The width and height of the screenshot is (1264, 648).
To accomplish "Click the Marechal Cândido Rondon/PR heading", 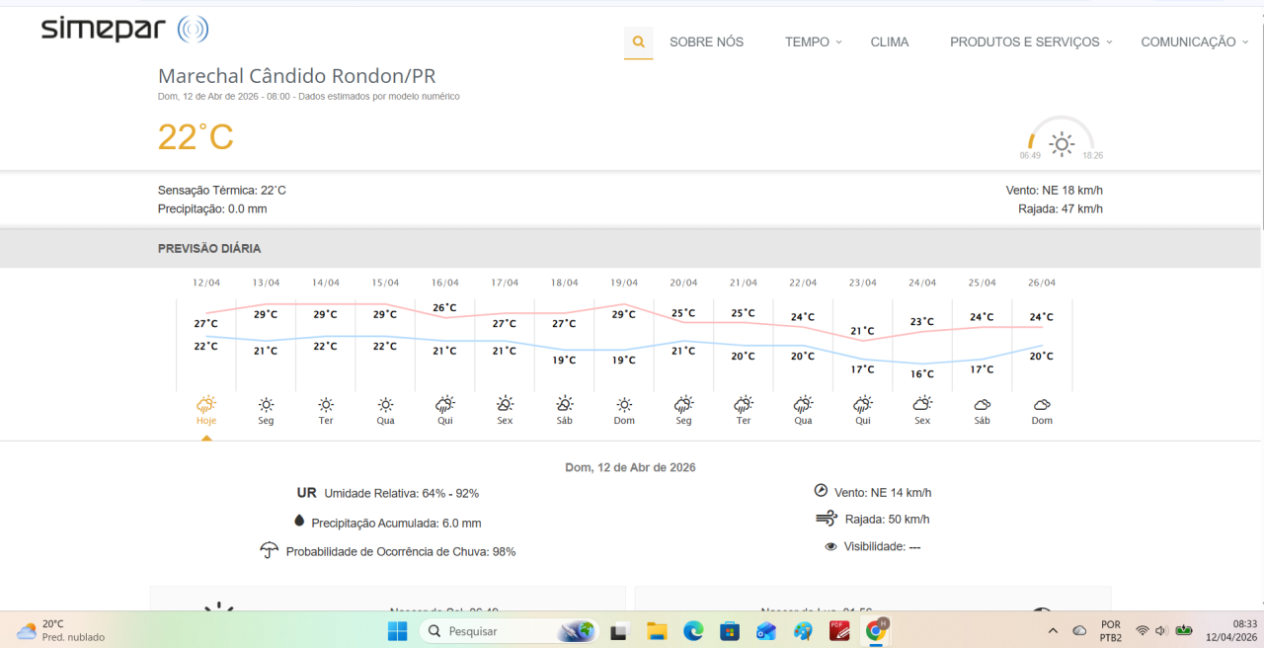I will click(x=296, y=76).
